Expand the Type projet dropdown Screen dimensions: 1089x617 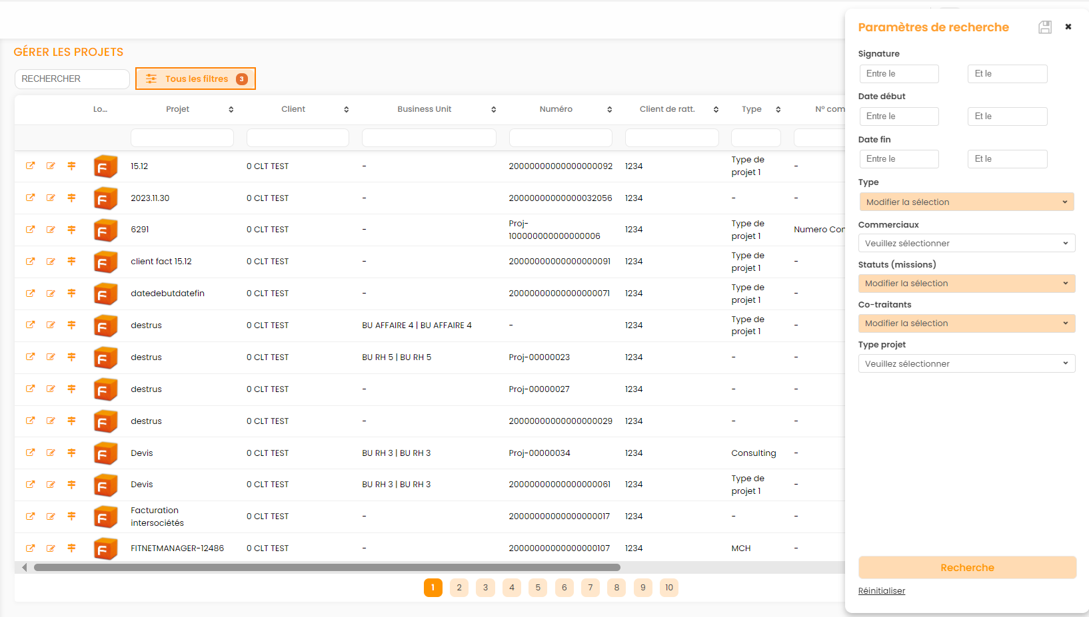click(x=966, y=364)
